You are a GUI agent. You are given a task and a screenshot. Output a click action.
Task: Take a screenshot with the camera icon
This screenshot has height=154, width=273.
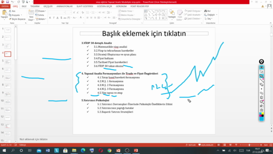coord(261,106)
